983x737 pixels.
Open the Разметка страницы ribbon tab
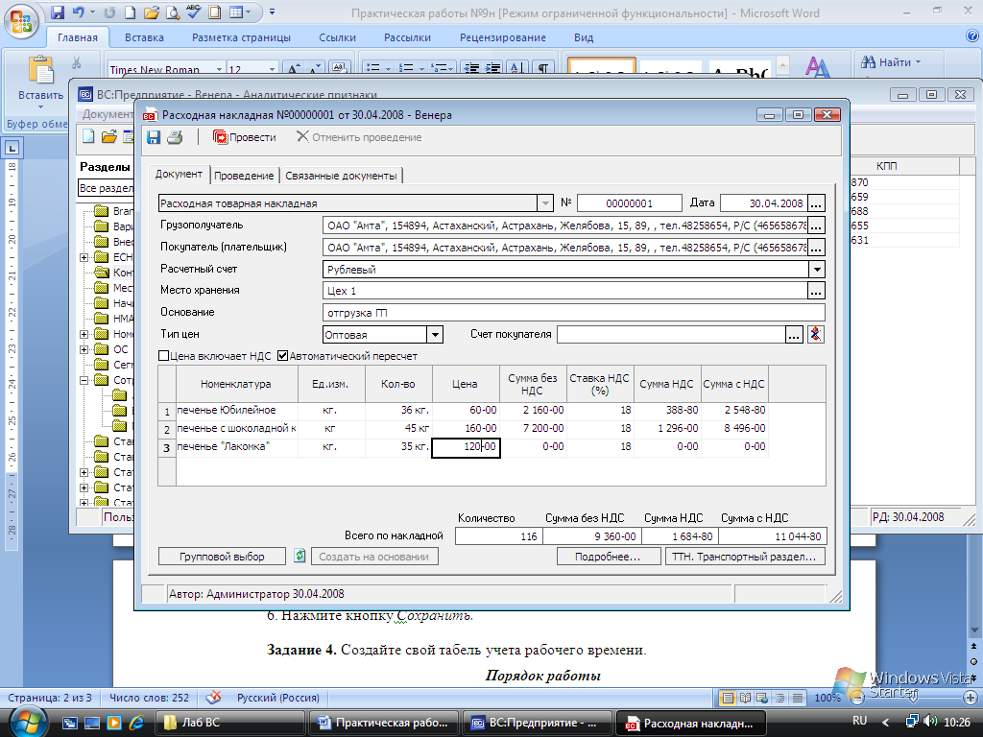(x=241, y=37)
